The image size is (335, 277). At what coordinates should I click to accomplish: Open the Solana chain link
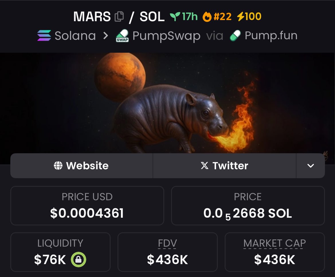click(66, 36)
